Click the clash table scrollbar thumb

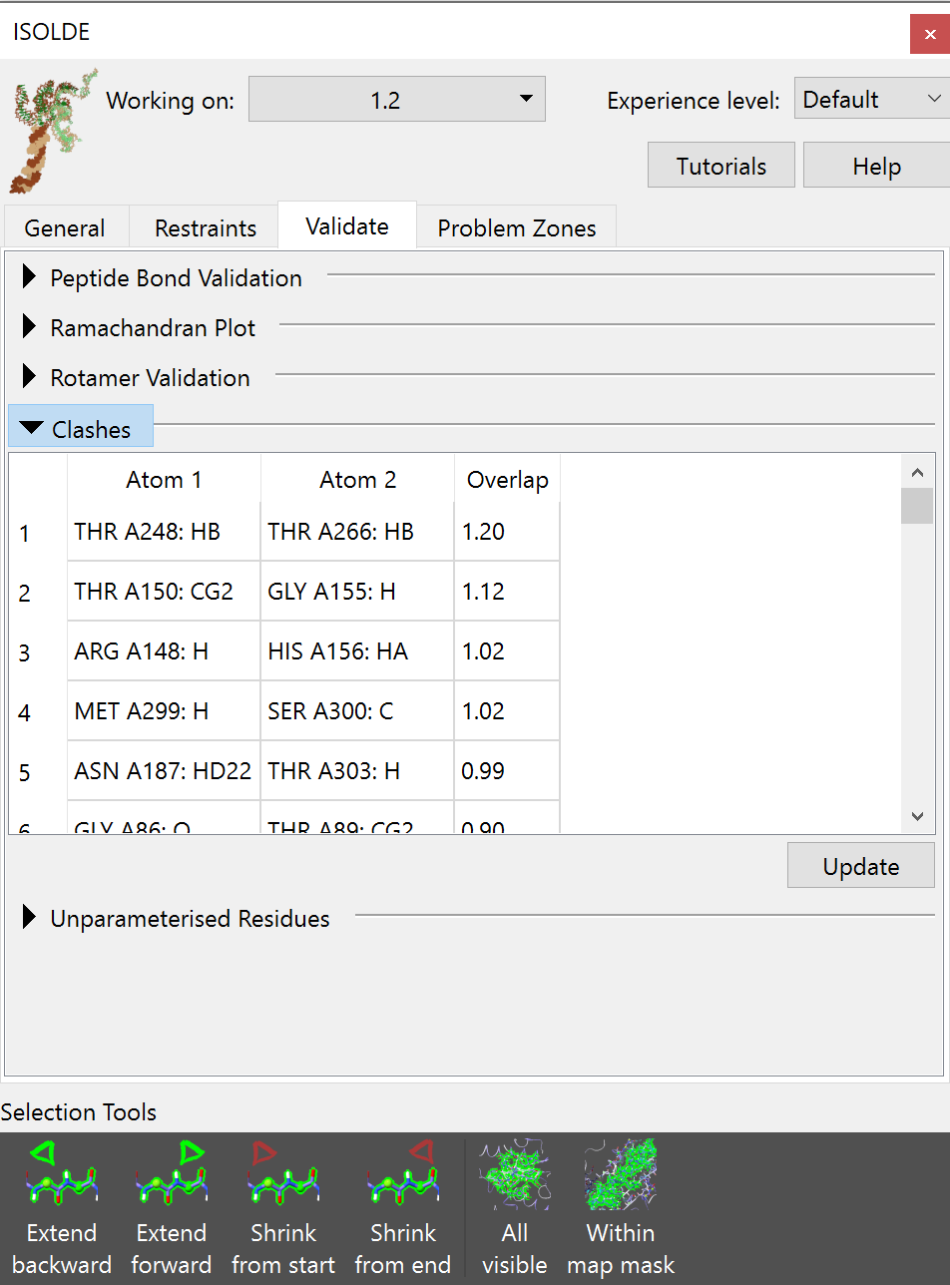pos(917,506)
